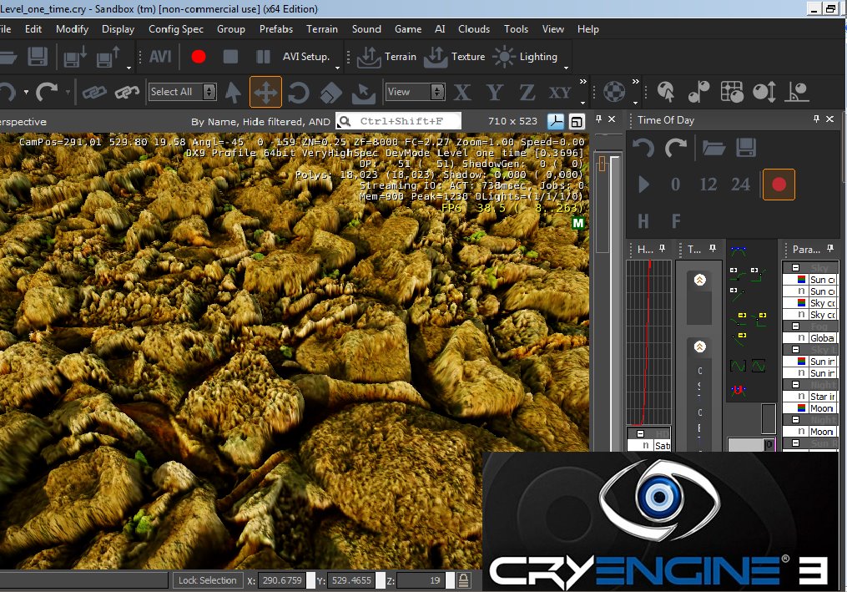Image resolution: width=847 pixels, height=592 pixels.
Task: Click the sphere-with-music-note icon
Action: 699,92
